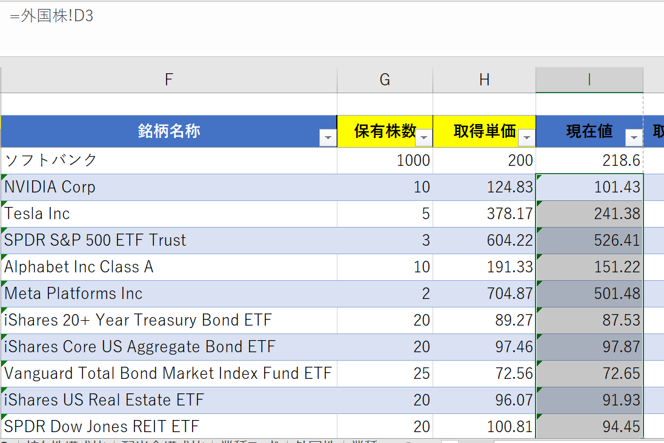Select the SPDR S&P 500 ETF Trust cell
Image resolution: width=664 pixels, height=443 pixels.
(x=169, y=240)
